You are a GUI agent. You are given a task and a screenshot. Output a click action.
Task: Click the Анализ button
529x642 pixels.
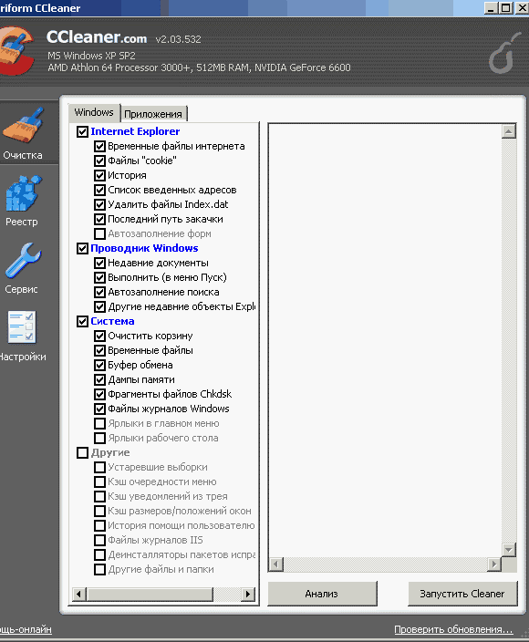point(322,594)
